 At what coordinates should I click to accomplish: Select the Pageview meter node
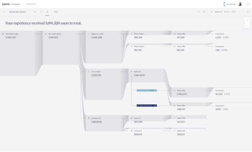[96, 34]
